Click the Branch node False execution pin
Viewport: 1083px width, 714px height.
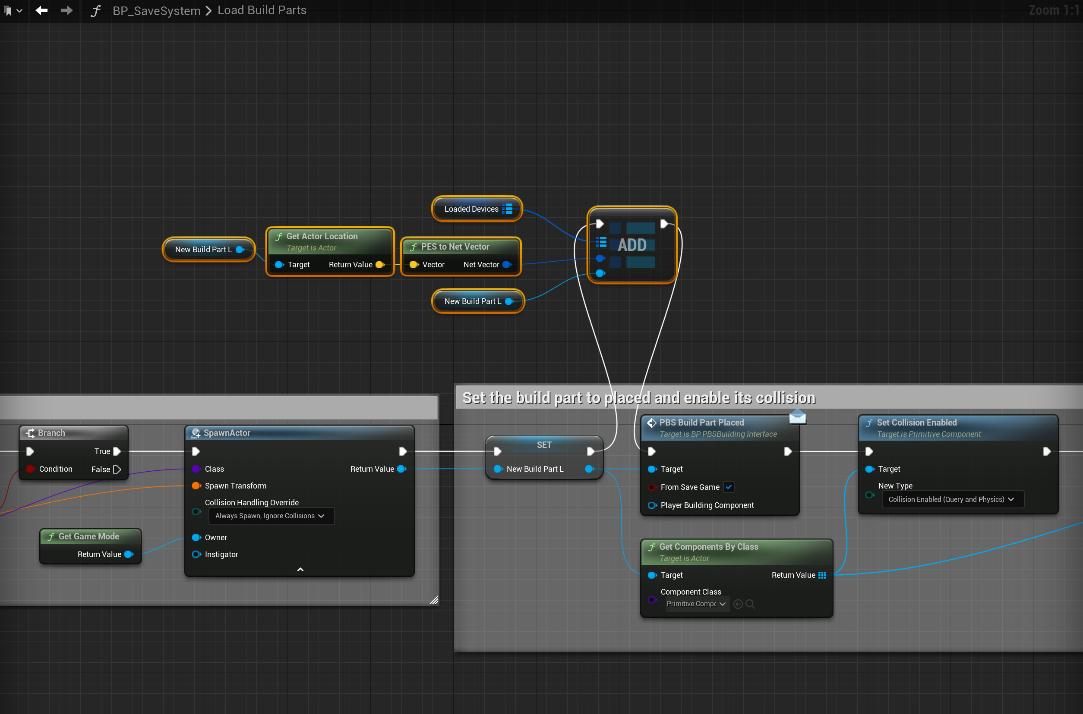[x=117, y=469]
